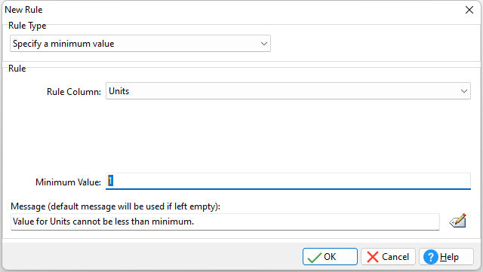Click the red X icon on Cancel
This screenshot has width=483, height=272.
pyautogui.click(x=373, y=257)
